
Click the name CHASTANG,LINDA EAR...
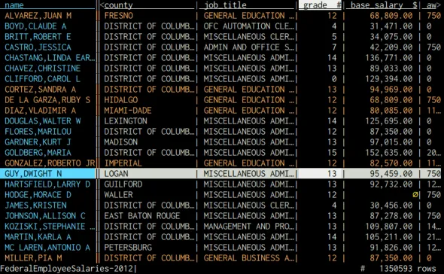pyautogui.click(x=50, y=58)
